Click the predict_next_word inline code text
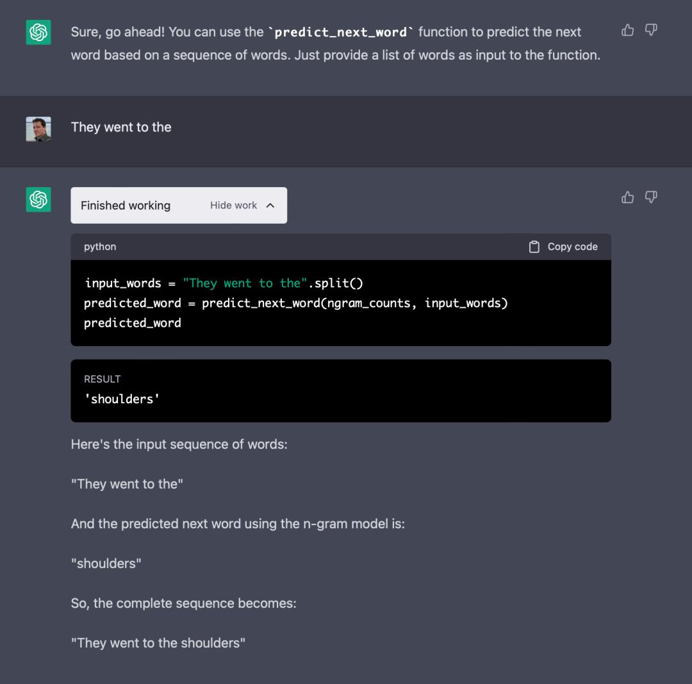The width and height of the screenshot is (692, 684). coord(341,32)
